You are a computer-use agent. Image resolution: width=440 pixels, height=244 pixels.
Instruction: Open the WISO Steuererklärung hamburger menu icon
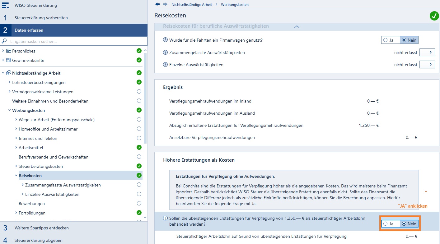(x=5, y=5)
